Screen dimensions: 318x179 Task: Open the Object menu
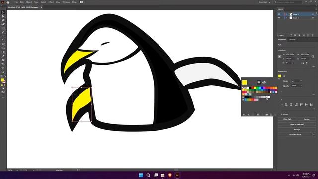coord(29,2)
